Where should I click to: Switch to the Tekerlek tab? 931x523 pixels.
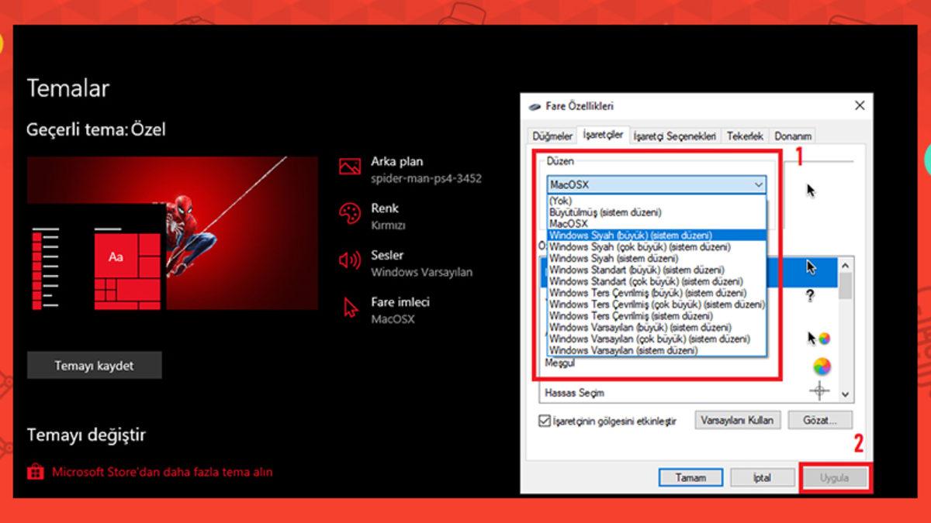[x=746, y=136]
